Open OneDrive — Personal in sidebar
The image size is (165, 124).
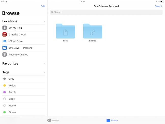(24, 48)
